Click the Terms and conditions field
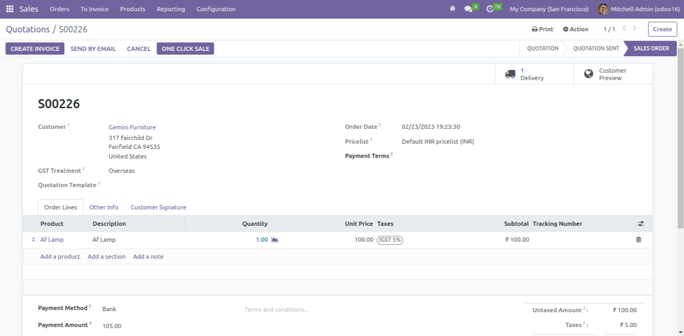The width and height of the screenshot is (684, 336). 276,310
